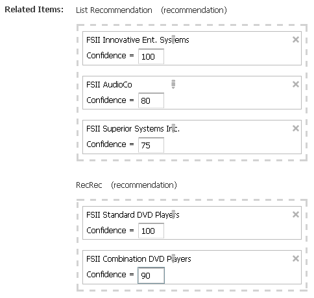Select drag handle on FSII Superior Systems Inc.
Image resolution: width=314 pixels, height=298 pixels.
(x=173, y=128)
